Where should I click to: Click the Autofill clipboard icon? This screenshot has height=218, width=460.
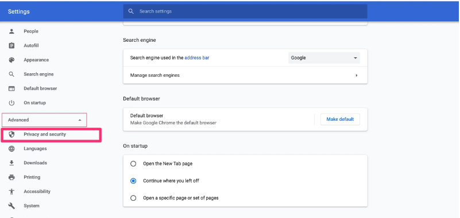[11, 46]
